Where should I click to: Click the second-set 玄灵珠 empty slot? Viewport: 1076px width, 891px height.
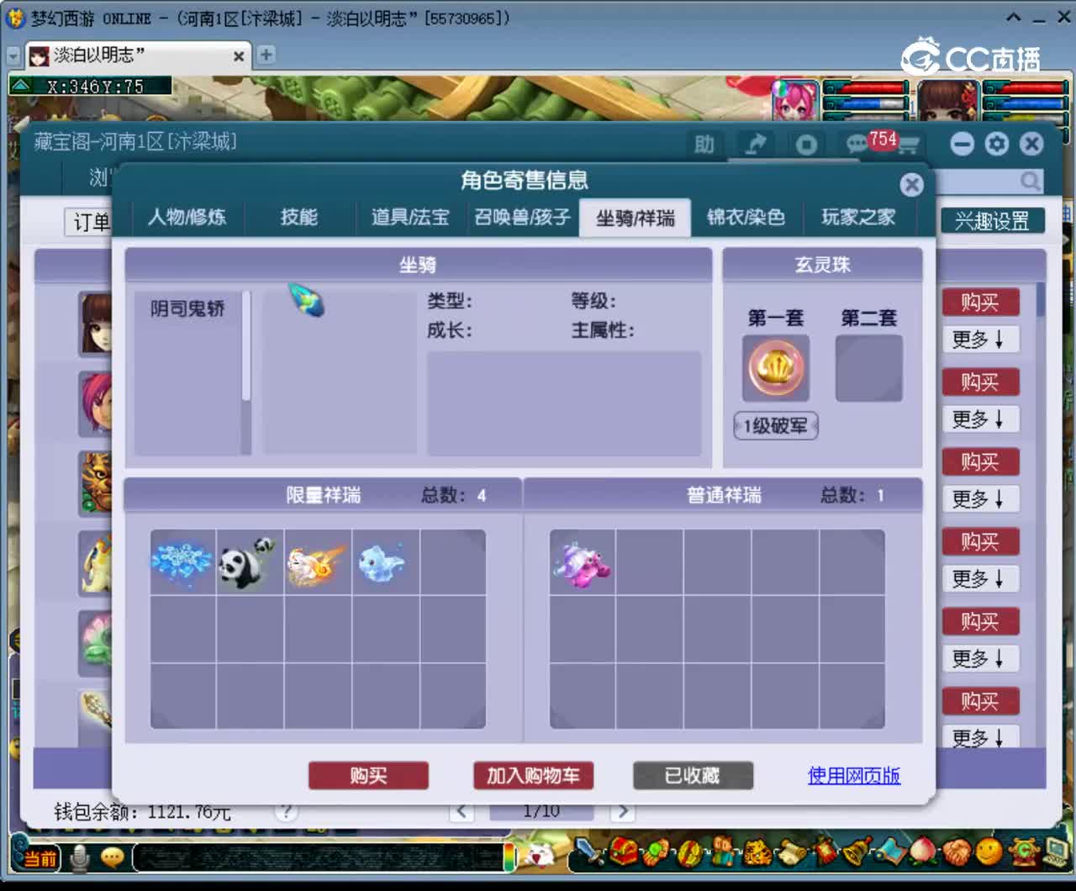pyautogui.click(x=868, y=368)
